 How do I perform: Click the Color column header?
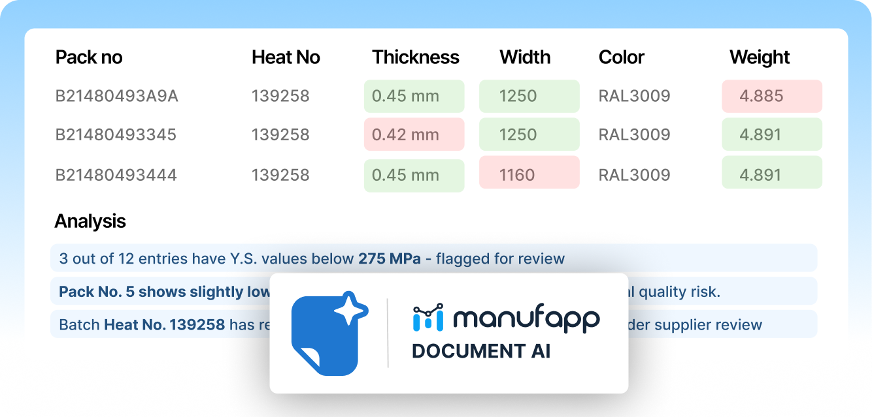[621, 57]
